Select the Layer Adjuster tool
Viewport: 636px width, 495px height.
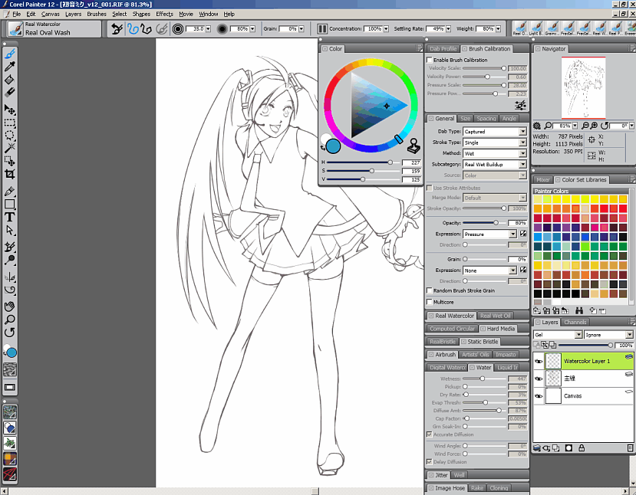10,110
